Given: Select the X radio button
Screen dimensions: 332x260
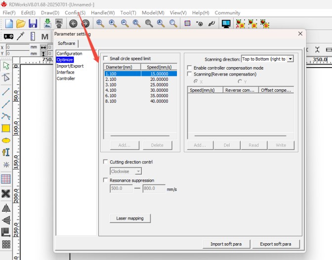Looking at the screenshot, I should 196,81.
